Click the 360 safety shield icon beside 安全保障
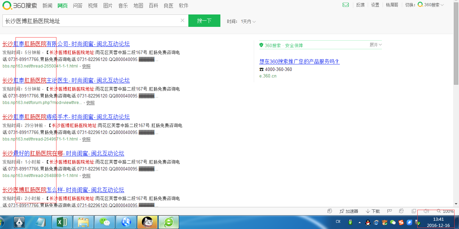The image size is (459, 229). [261, 45]
